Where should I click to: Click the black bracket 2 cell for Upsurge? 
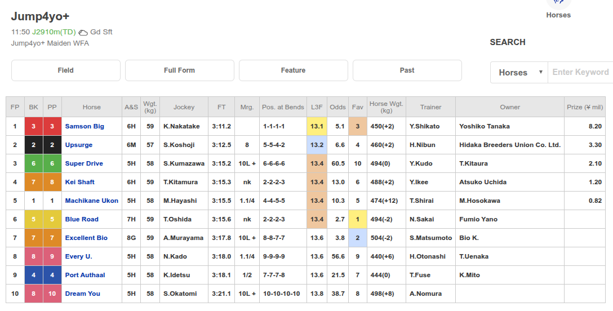click(x=34, y=145)
